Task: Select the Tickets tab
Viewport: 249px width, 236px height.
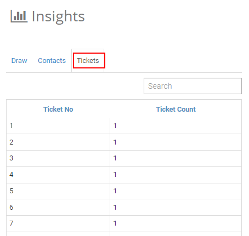Action: (88, 61)
